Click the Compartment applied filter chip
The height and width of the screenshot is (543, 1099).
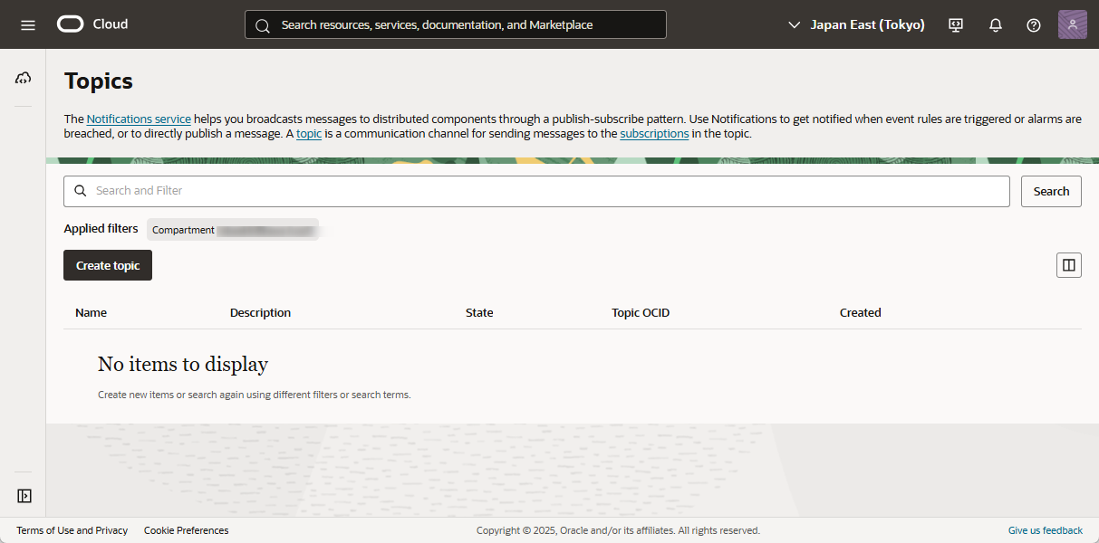pyautogui.click(x=233, y=230)
